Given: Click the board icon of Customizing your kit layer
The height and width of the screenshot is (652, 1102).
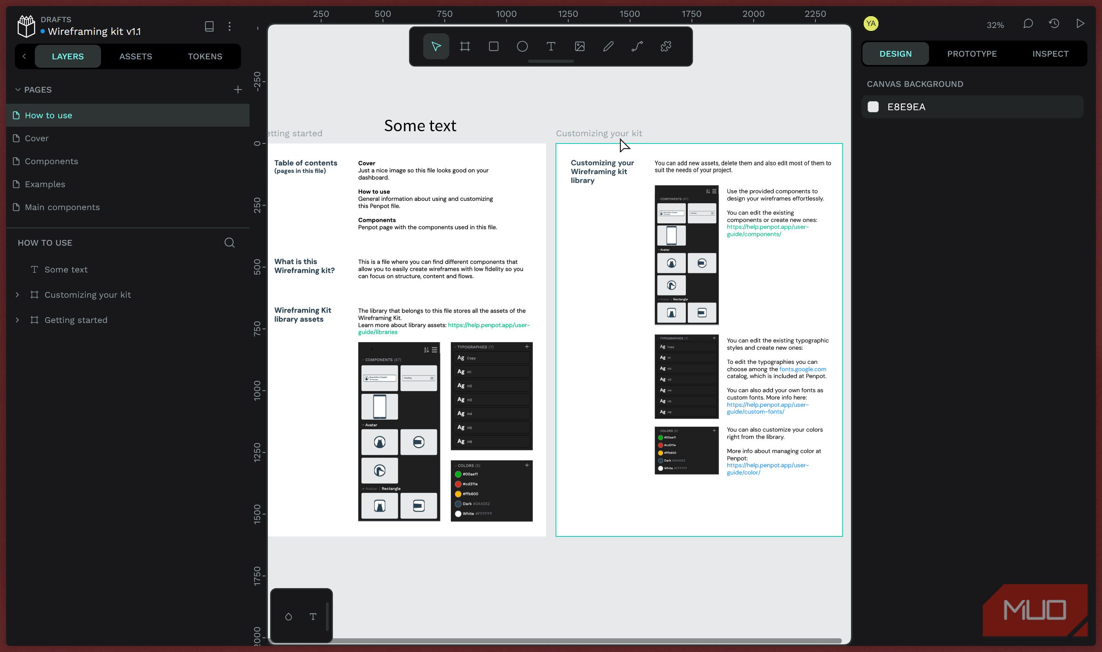Looking at the screenshot, I should tap(34, 295).
